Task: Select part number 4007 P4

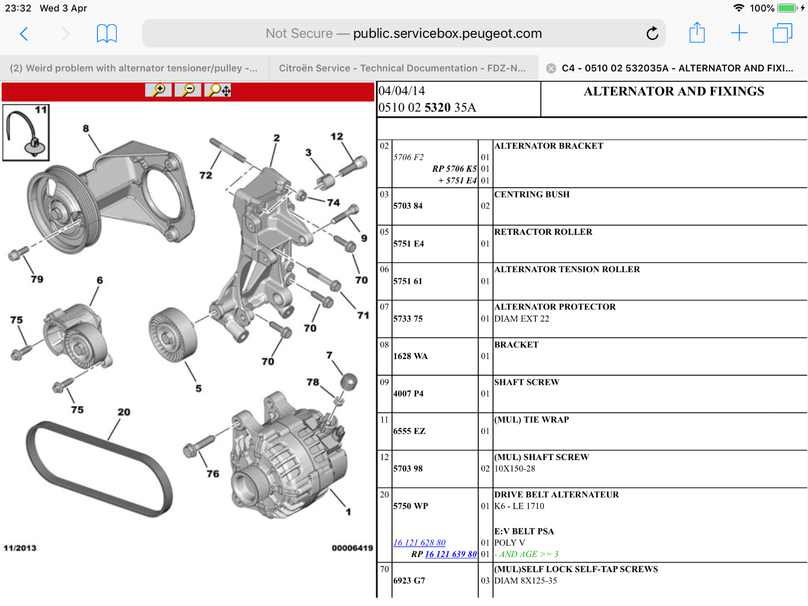Action: tap(409, 393)
